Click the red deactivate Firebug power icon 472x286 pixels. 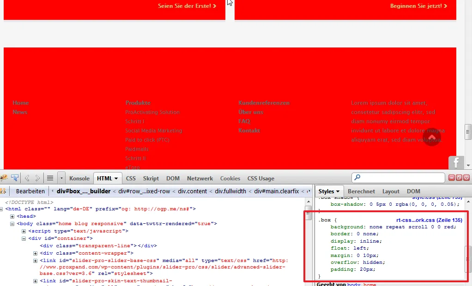(466, 178)
